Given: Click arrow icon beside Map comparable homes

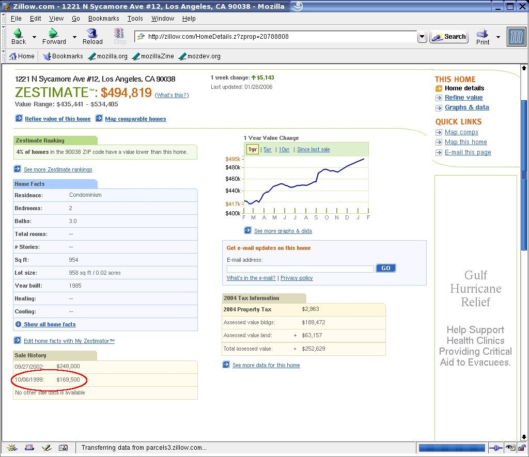Looking at the screenshot, I should pos(99,118).
